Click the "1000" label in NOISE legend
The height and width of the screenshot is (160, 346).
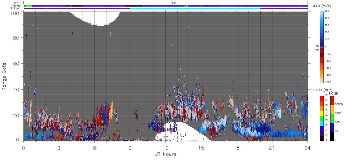[x=338, y=113]
